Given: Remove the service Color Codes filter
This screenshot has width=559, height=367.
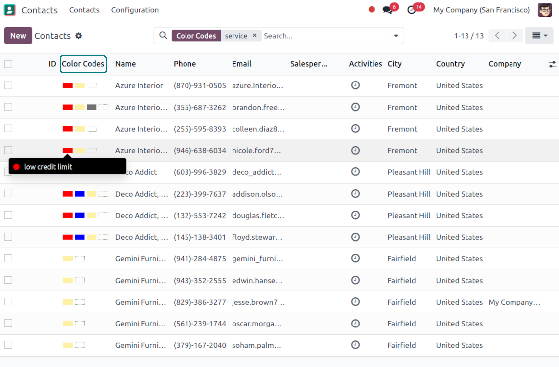Looking at the screenshot, I should (x=255, y=36).
